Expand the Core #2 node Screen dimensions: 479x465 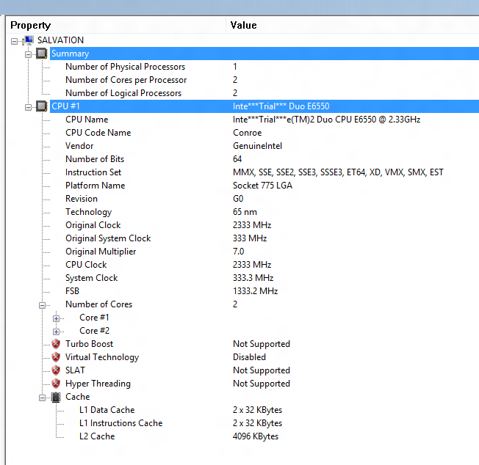coord(57,332)
